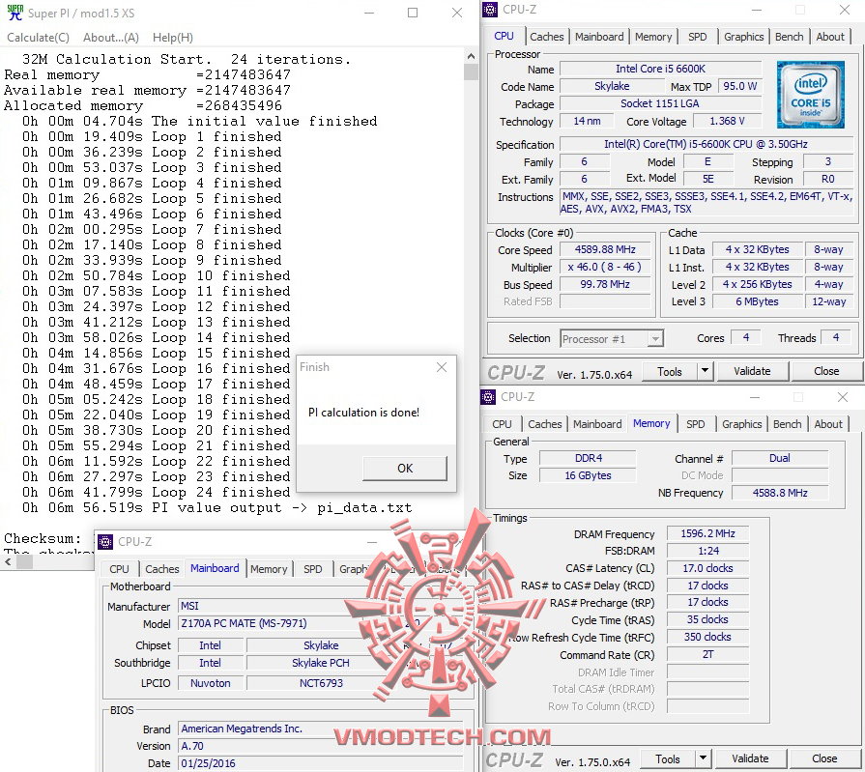Select the SPD tab in the Memory CPU-Z window

coord(695,424)
